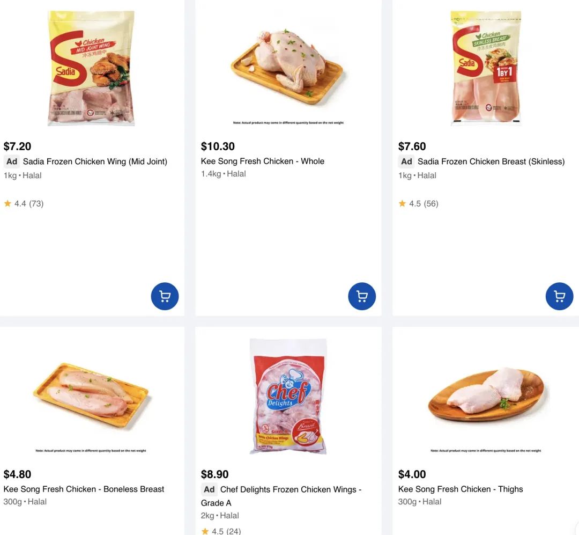This screenshot has width=579, height=535.
Task: Click the $10.30 whole chicken price
Action: tap(218, 146)
